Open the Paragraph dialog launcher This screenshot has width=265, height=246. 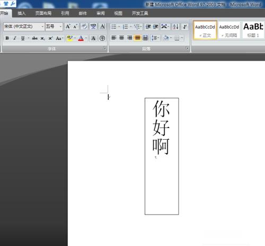pos(187,48)
